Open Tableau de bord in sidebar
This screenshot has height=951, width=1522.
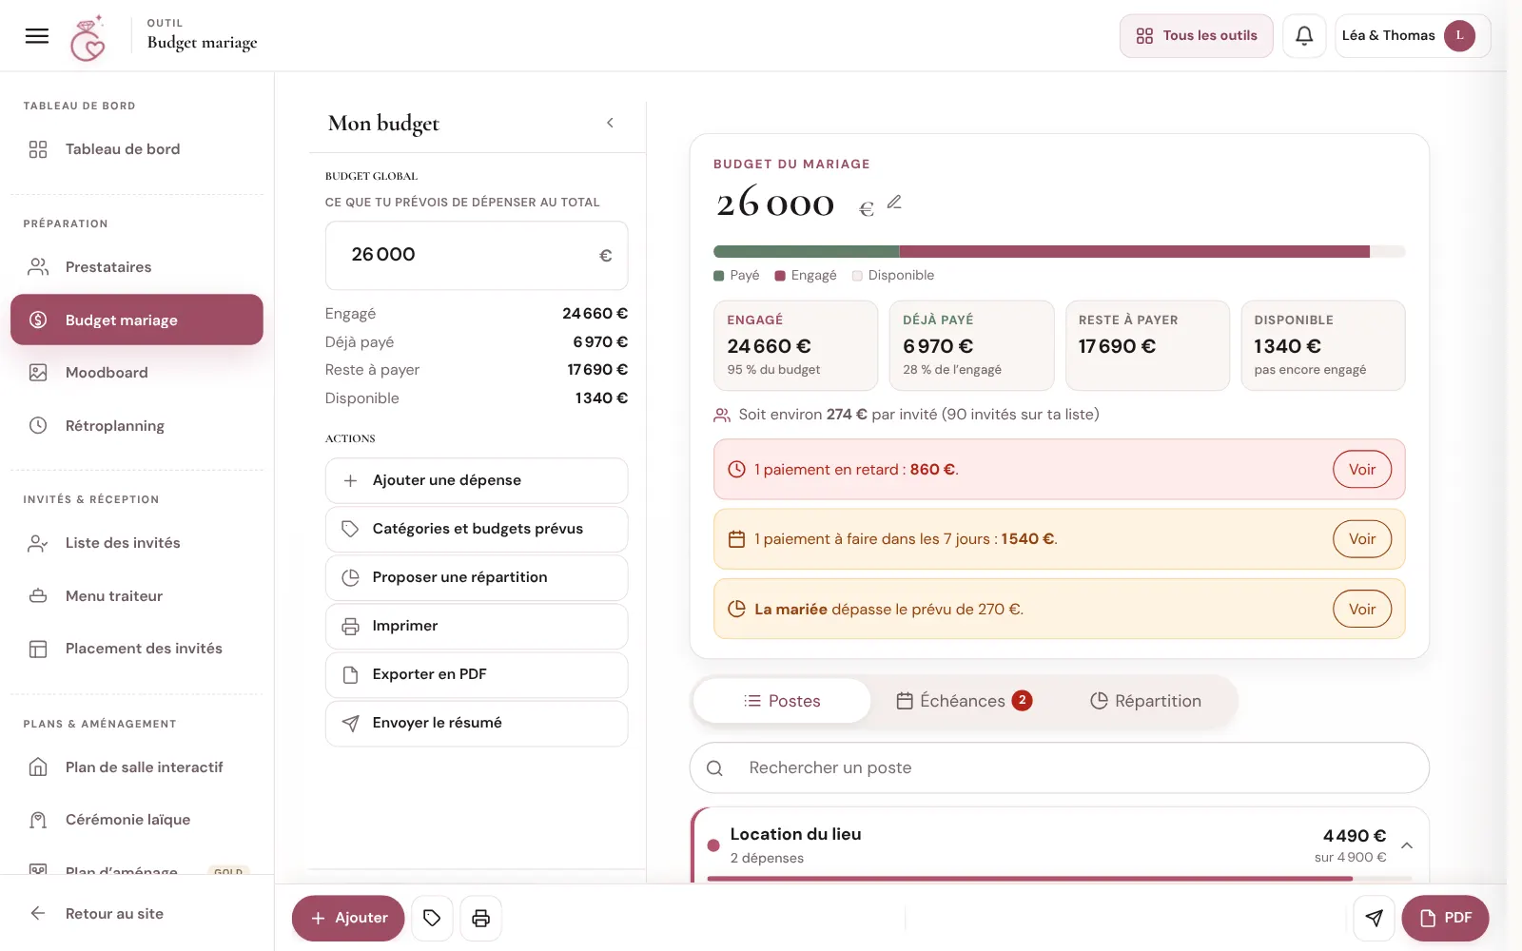137,149
